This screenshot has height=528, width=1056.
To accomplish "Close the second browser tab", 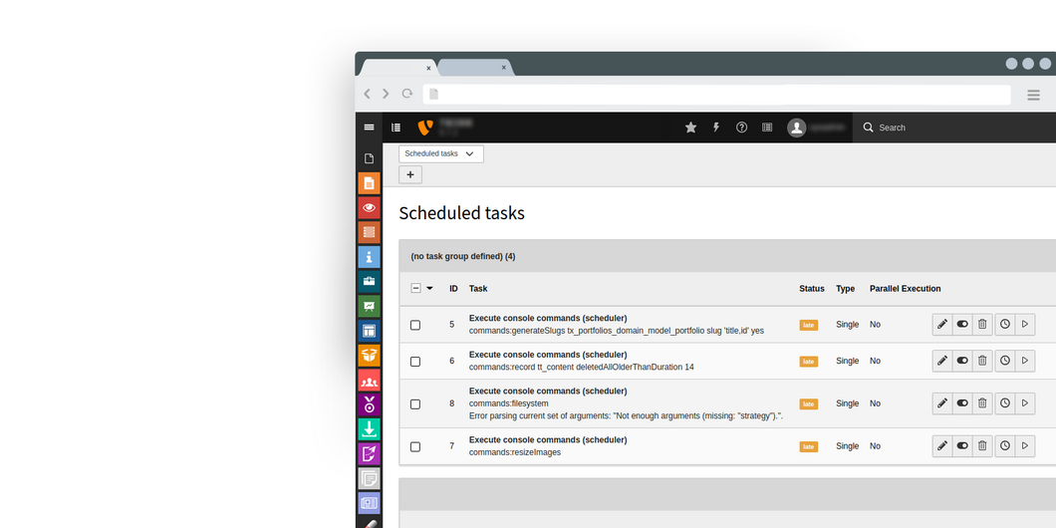I will (x=503, y=68).
